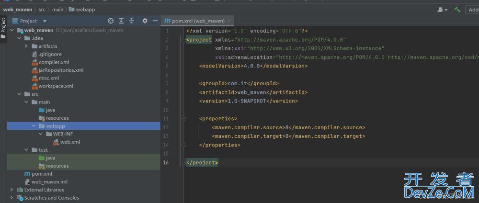The width and height of the screenshot is (479, 203).
Task: Collapse the WEB-INF folder
Action: point(41,134)
